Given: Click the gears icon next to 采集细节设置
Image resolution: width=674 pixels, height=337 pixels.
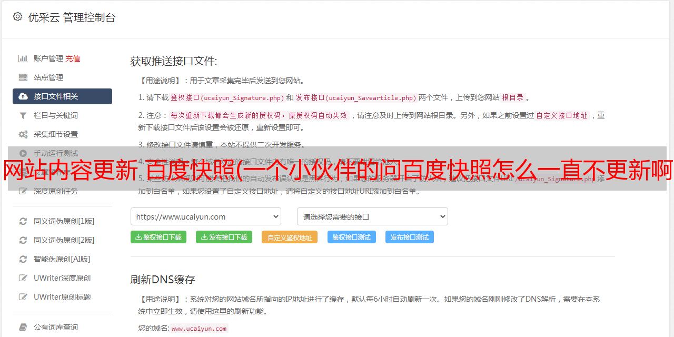Looking at the screenshot, I should 23,134.
